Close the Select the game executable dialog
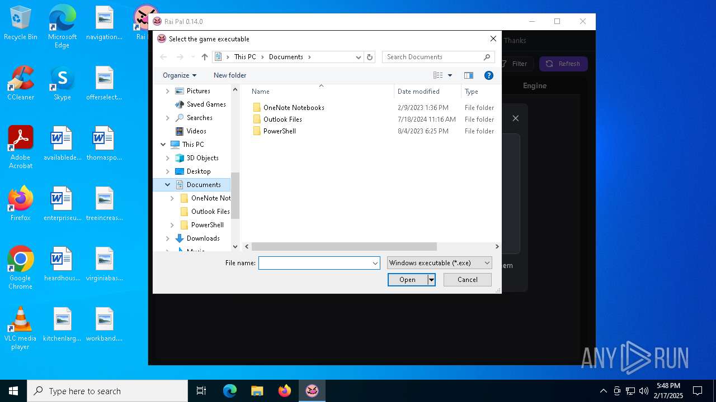Image resolution: width=716 pixels, height=402 pixels. pyautogui.click(x=493, y=39)
